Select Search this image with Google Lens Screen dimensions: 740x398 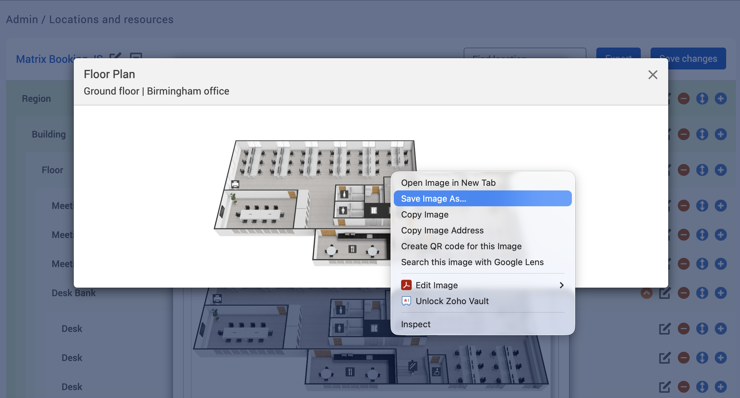(x=483, y=262)
